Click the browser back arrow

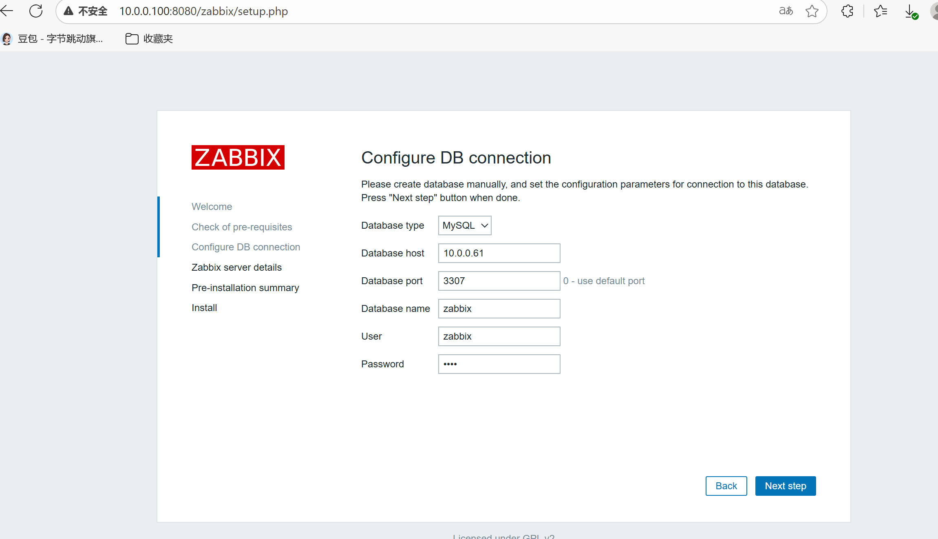[7, 11]
